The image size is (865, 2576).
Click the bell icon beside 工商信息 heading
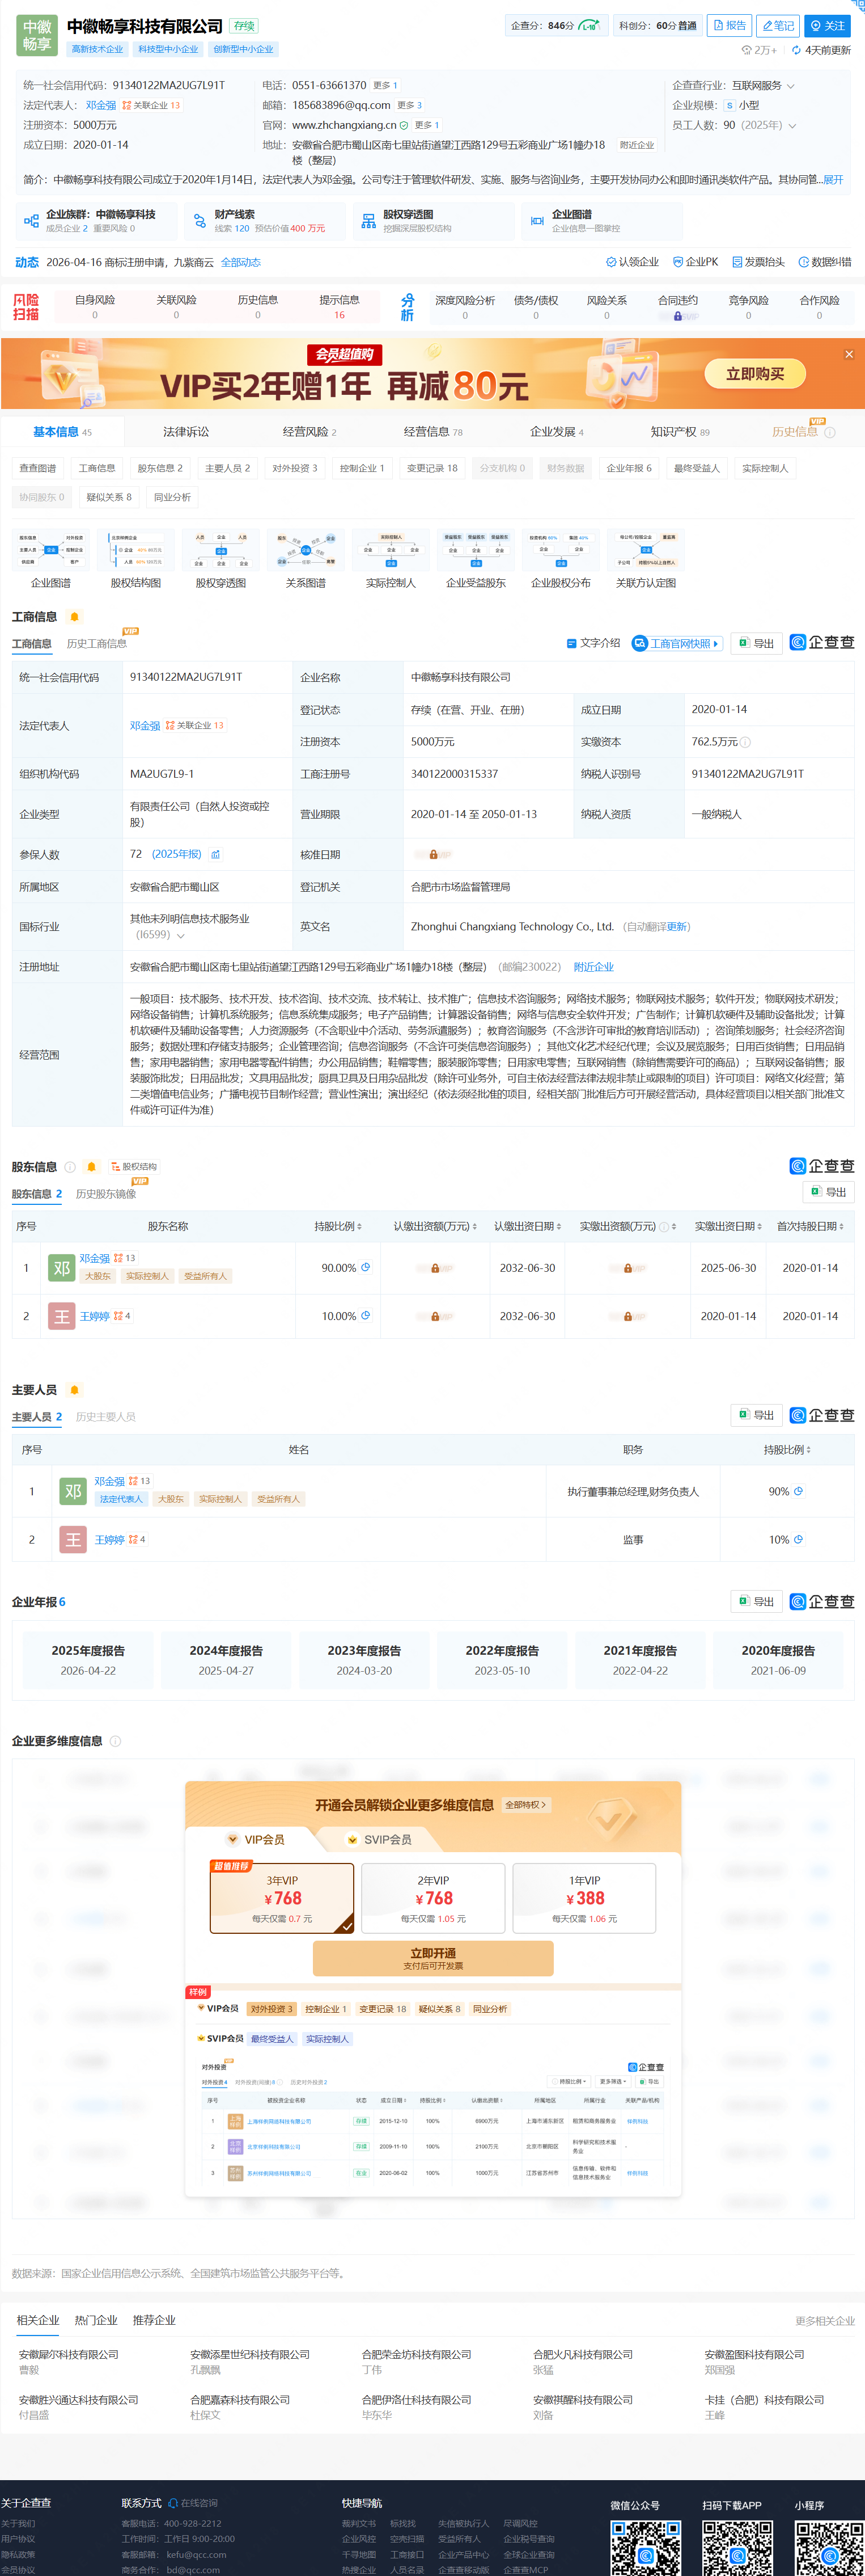coord(74,617)
